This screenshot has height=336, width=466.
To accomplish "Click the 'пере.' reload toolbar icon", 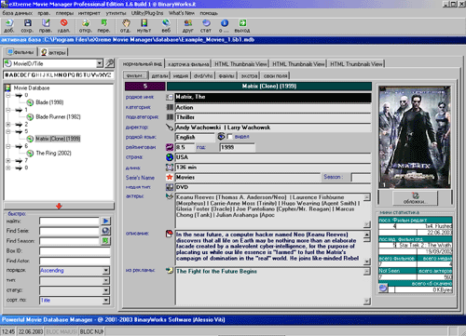I will point(103,23).
